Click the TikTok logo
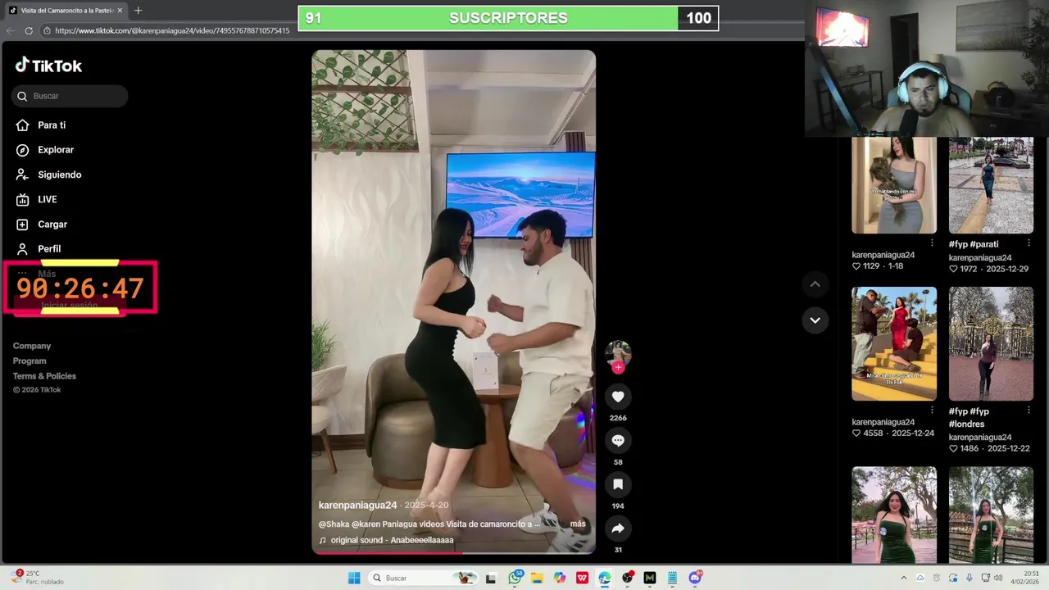Viewport: 1049px width, 590px height. [48, 66]
